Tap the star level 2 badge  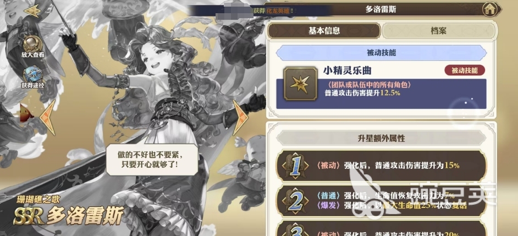coord(294,200)
